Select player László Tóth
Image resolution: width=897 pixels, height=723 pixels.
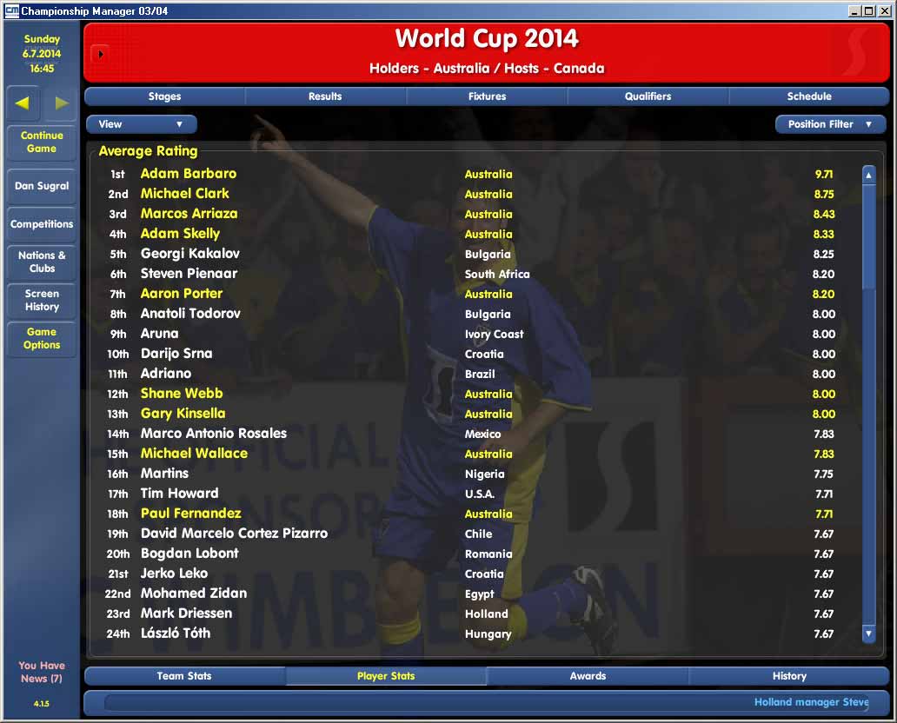click(x=176, y=633)
